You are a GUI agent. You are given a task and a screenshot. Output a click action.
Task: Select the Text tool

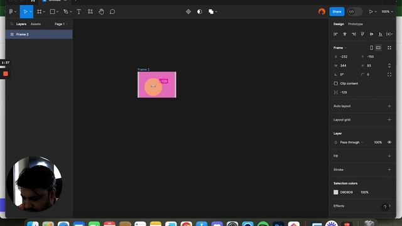click(79, 11)
